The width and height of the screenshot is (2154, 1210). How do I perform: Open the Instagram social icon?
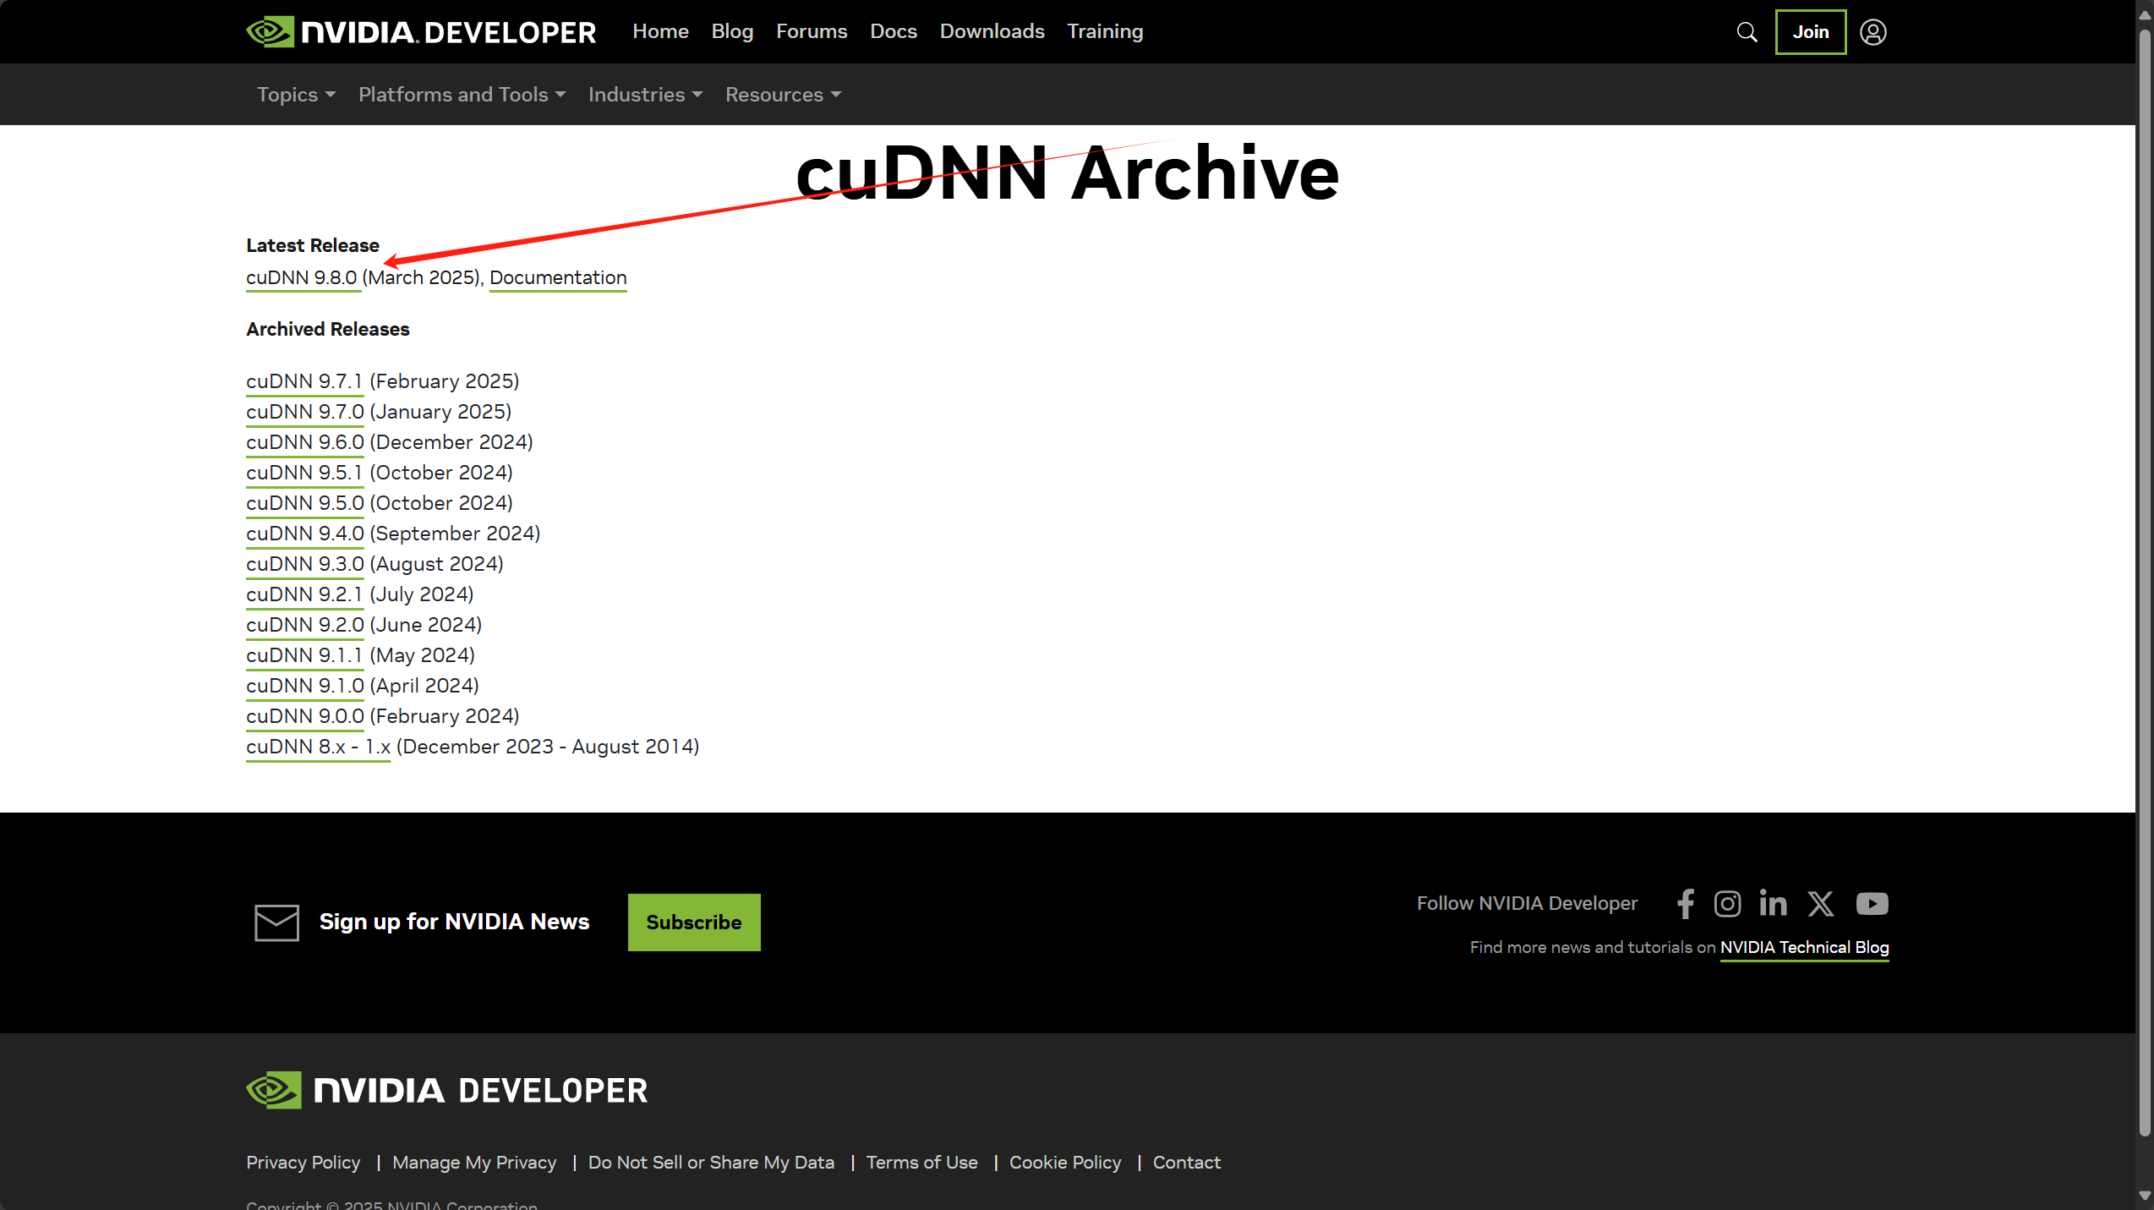point(1727,904)
